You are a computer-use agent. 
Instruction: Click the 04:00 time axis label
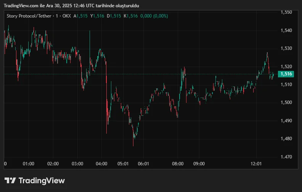point(101,164)
